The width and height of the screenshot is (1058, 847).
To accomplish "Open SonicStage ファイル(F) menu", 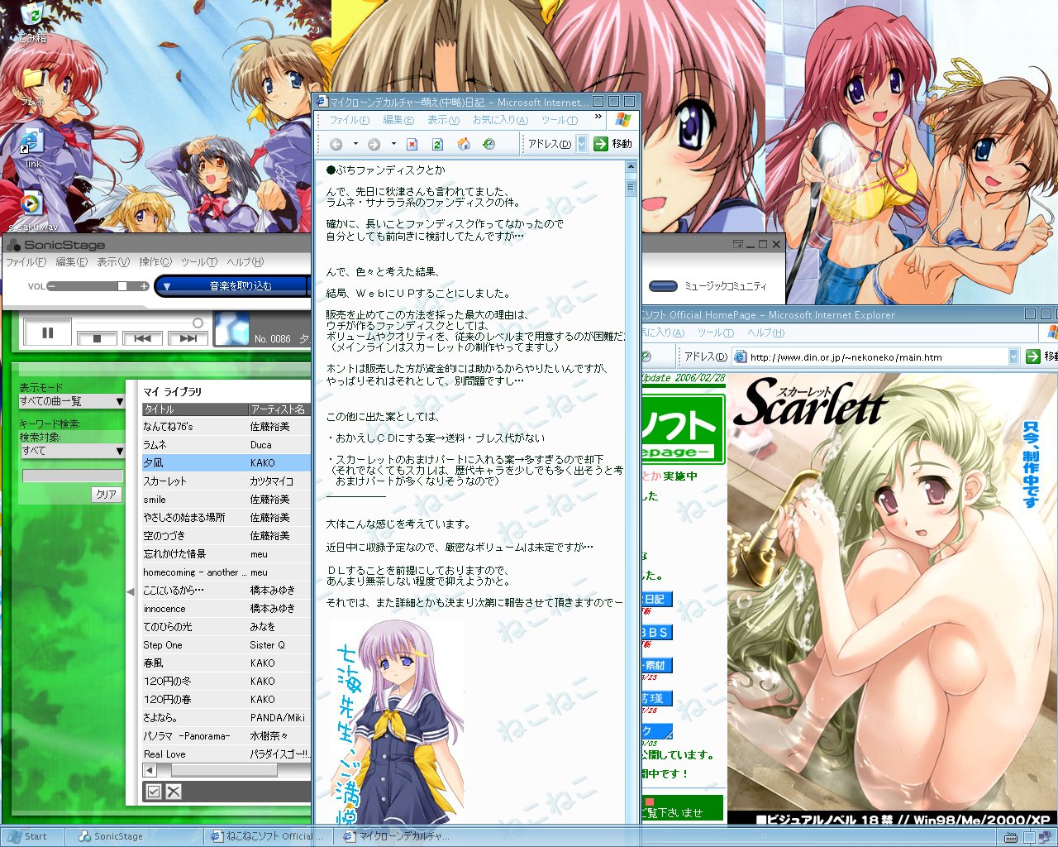I will tap(26, 262).
